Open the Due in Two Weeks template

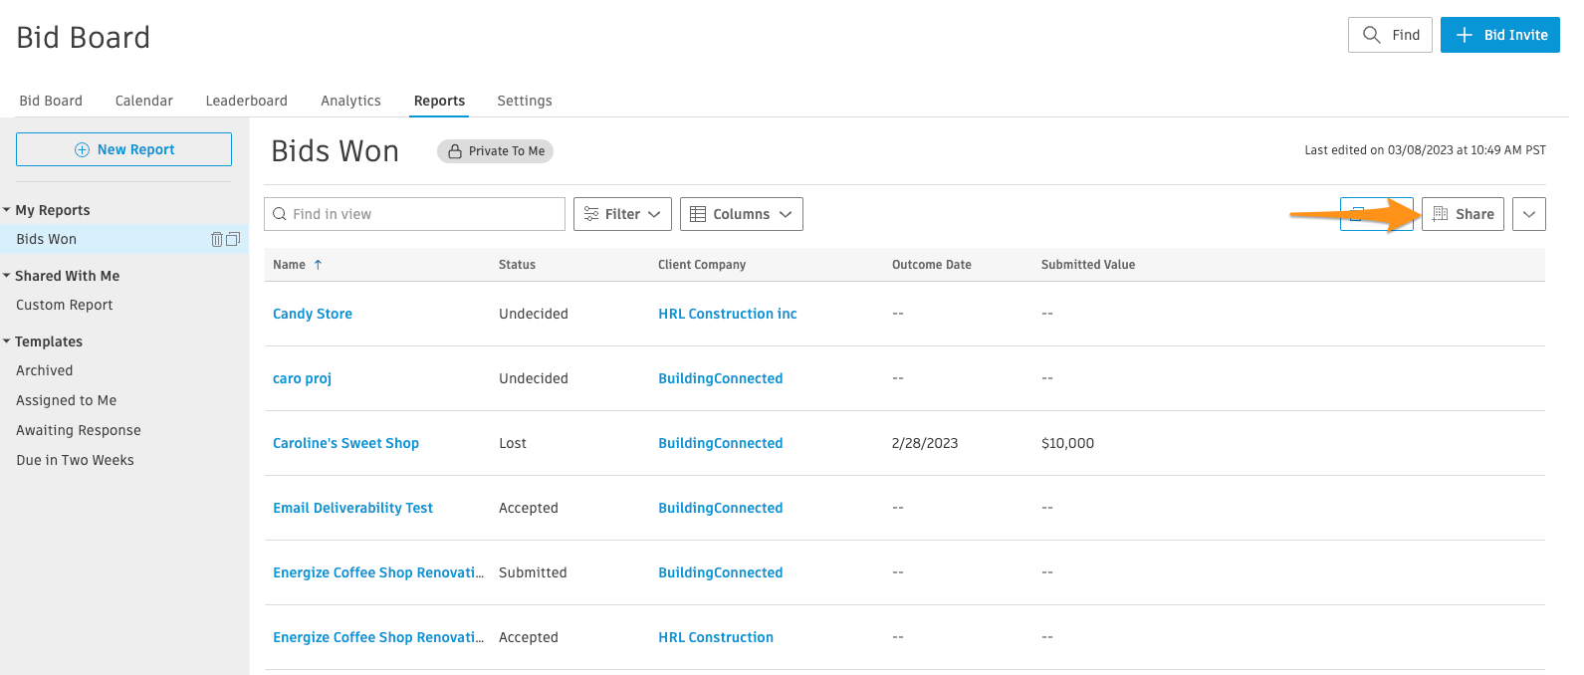tap(75, 460)
